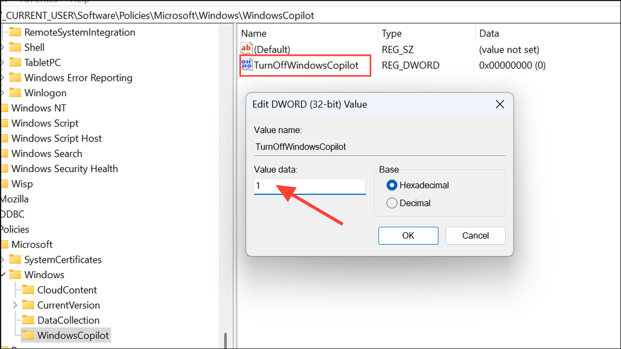Focus the Value data input field
The image size is (621, 349).
pyautogui.click(x=310, y=186)
